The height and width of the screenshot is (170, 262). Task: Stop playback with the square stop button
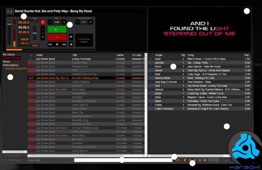(x=57, y=44)
